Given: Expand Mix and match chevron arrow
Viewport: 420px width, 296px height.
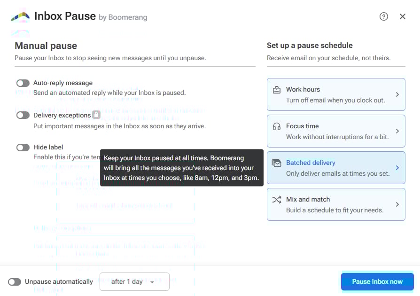Looking at the screenshot, I should 397,204.
